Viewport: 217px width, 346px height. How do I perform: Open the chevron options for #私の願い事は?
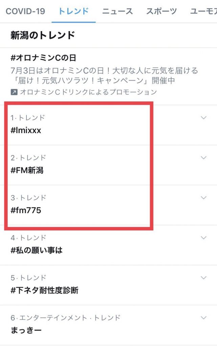pos(203,238)
